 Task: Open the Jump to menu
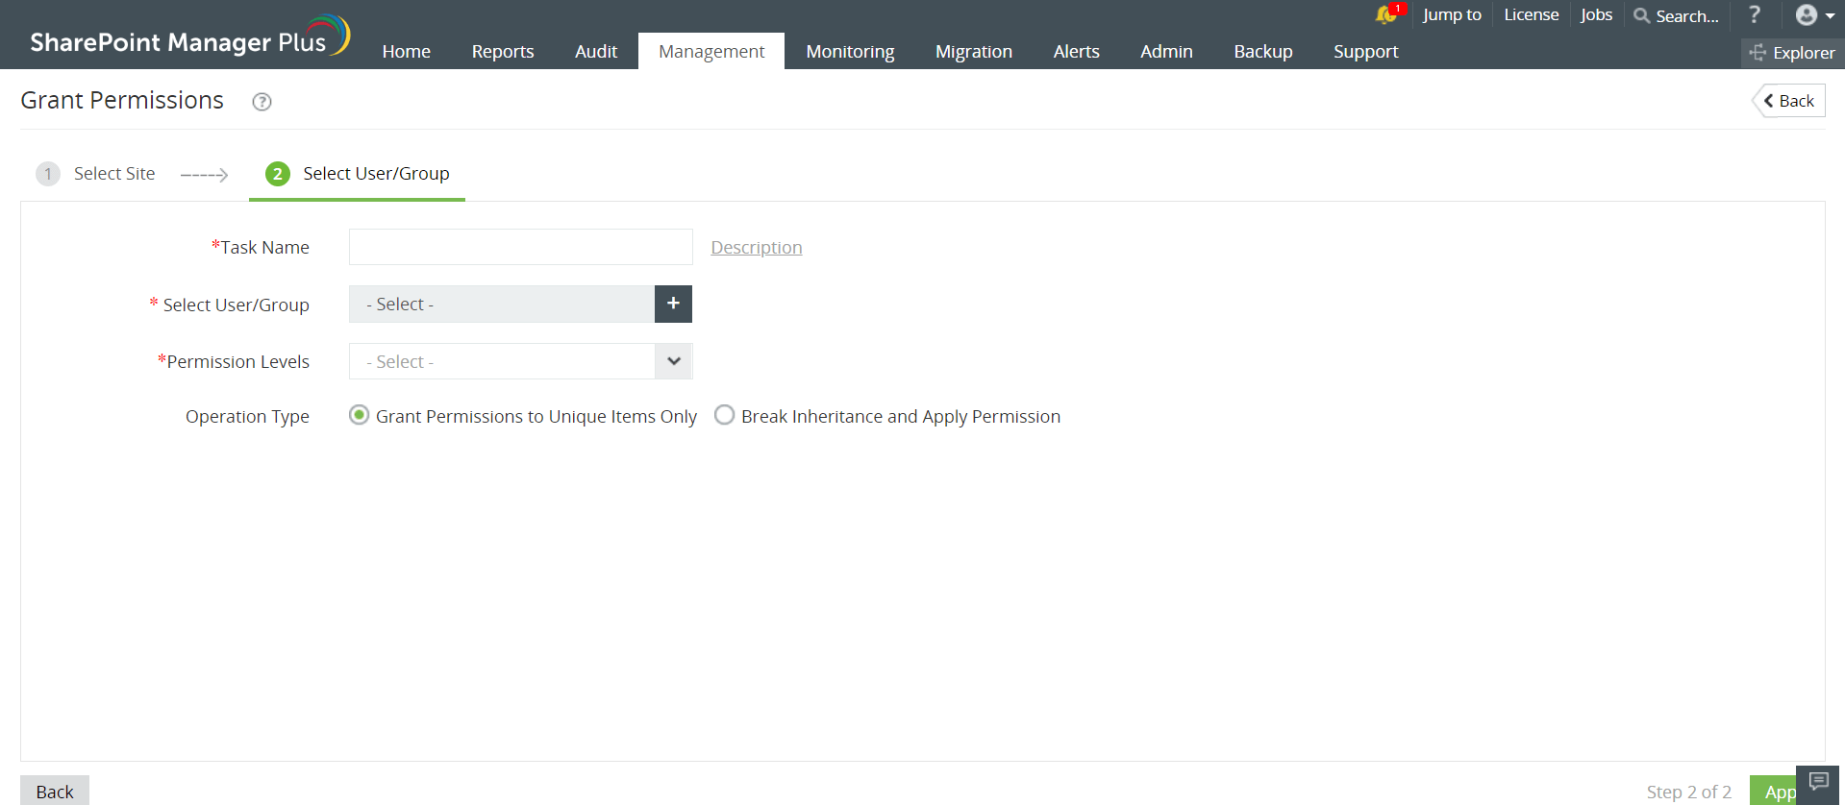click(x=1451, y=14)
